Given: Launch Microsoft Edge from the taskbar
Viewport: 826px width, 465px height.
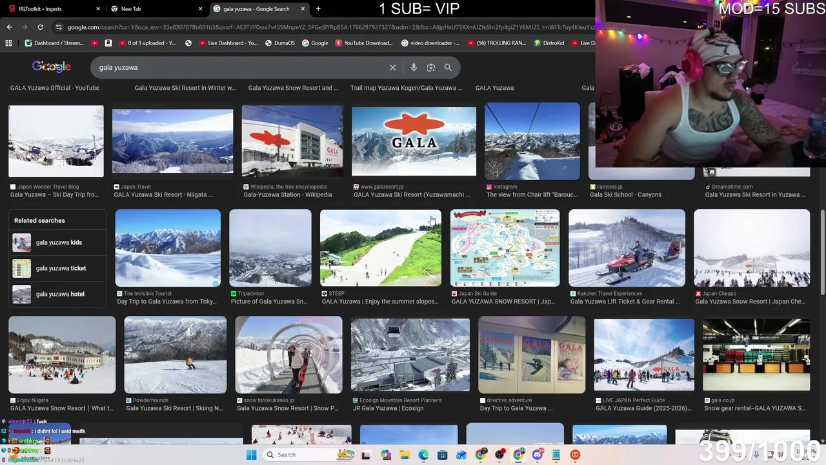Looking at the screenshot, I should [423, 455].
